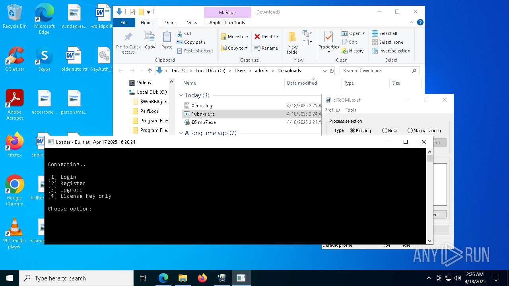The width and height of the screenshot is (509, 286).
Task: Click the Refresh button beside address bar
Action: [x=332, y=71]
